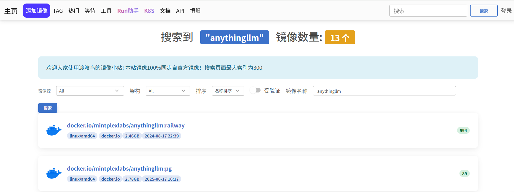This screenshot has width=514, height=192.
Task: Click the 2025-06-17 16:17 date tag
Action: 161,179
